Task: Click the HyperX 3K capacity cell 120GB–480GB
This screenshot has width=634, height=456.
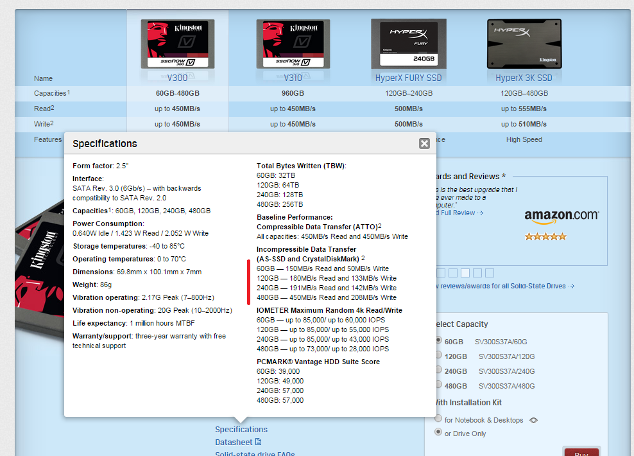Action: point(524,94)
